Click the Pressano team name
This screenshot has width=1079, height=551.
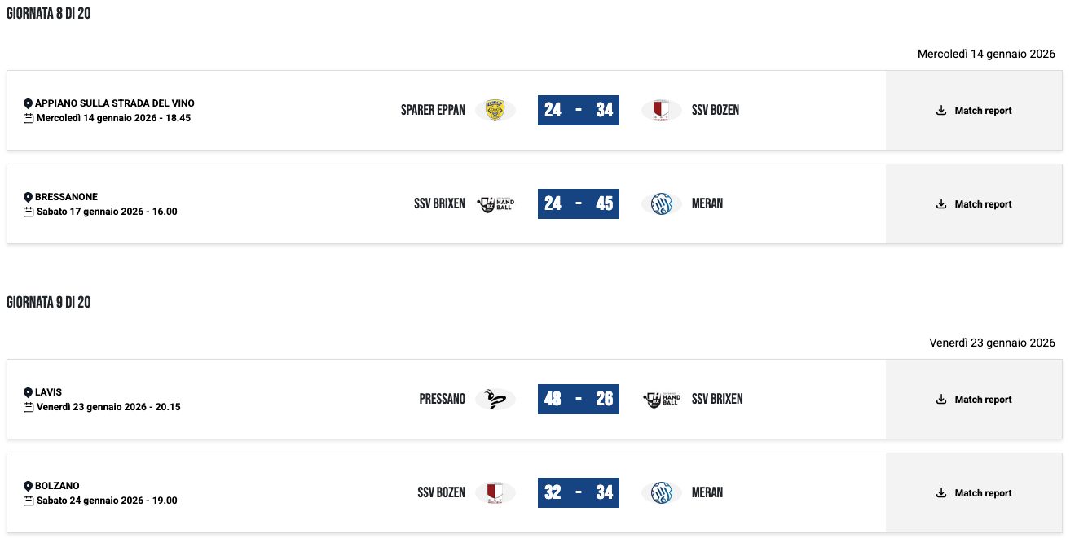click(x=442, y=400)
